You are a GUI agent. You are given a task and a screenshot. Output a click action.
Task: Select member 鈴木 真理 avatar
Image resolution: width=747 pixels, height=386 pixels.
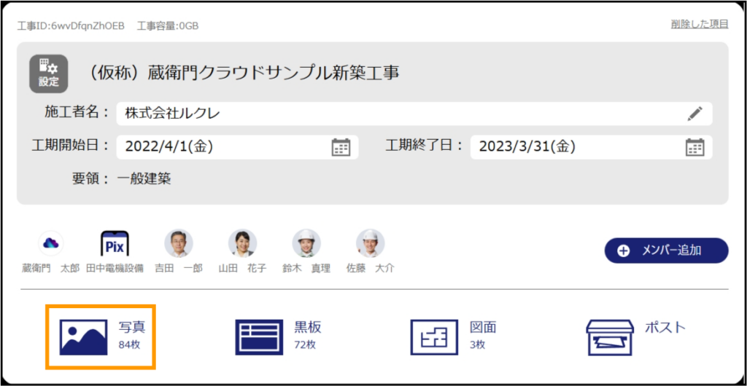tap(306, 244)
